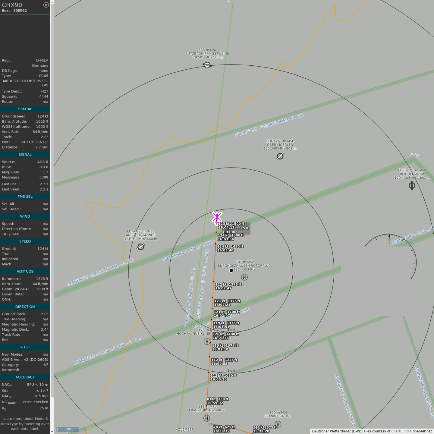Select the Frankfurt NW-KRHS heliport icon
The image size is (434, 434).
[207, 418]
